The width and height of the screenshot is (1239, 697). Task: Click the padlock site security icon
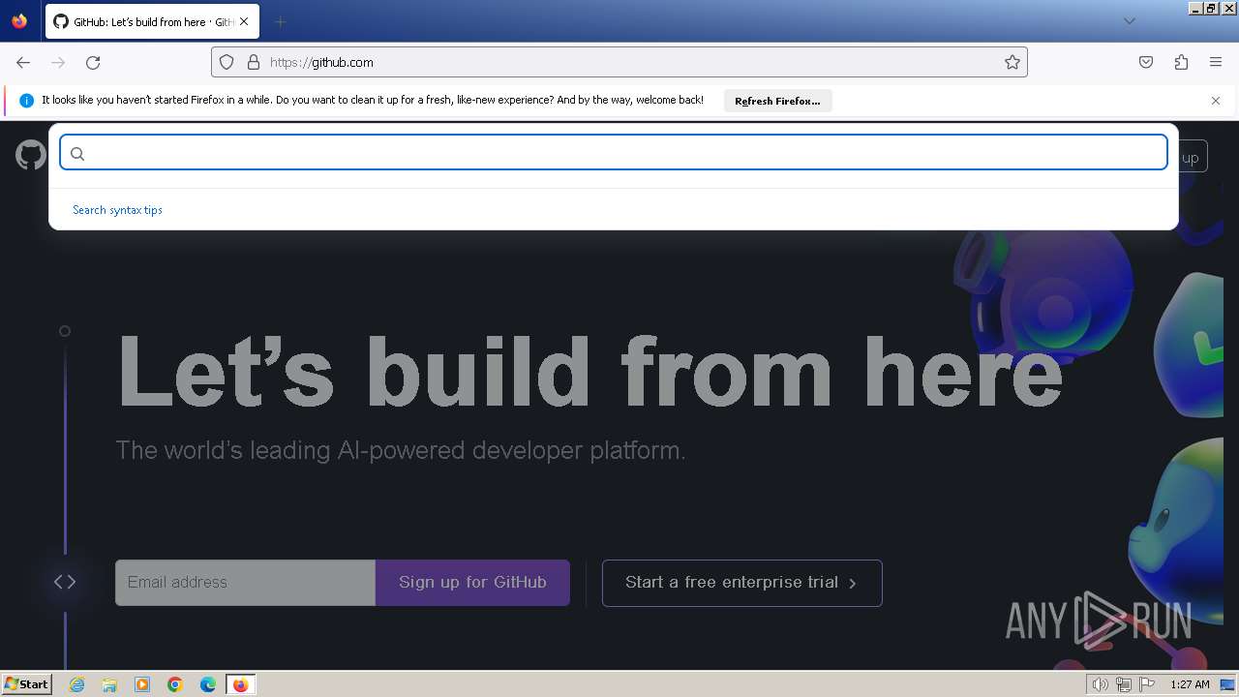point(254,62)
